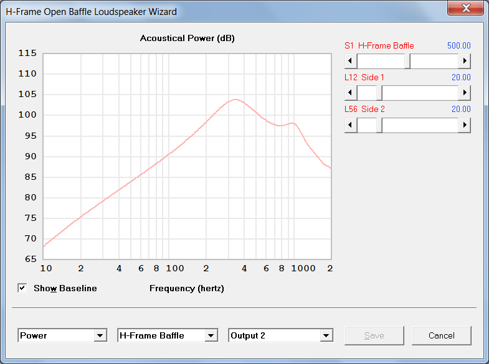The width and height of the screenshot is (489, 364).
Task: Click left arrow of L56 Side 2 slider
Action: 351,125
